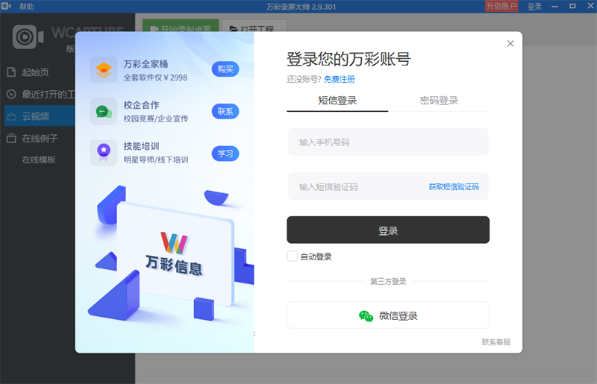The height and width of the screenshot is (384, 597).
Task: Click the black 登录 button
Action: coord(388,230)
